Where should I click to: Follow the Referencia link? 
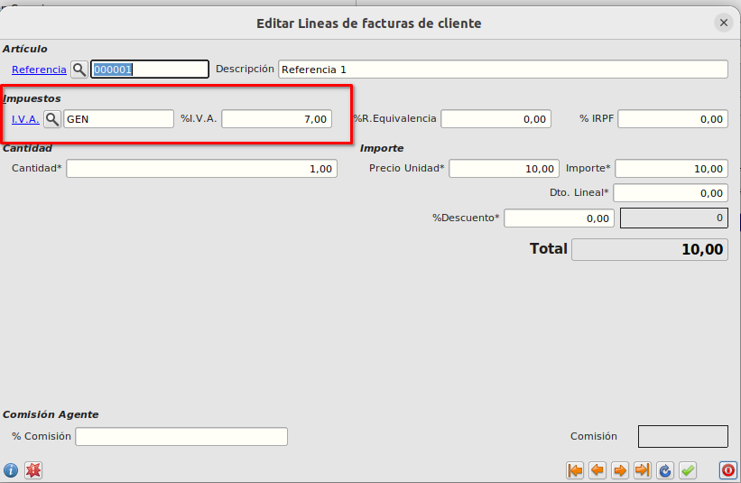coord(39,70)
